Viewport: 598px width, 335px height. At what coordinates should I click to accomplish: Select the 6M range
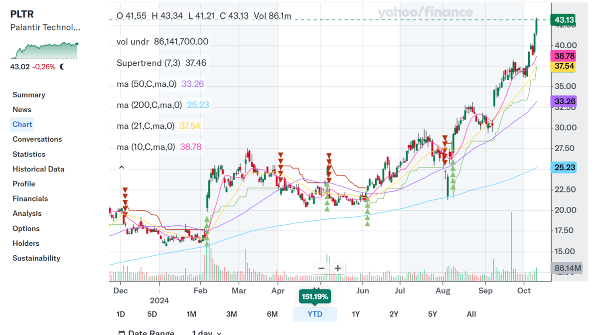point(272,314)
